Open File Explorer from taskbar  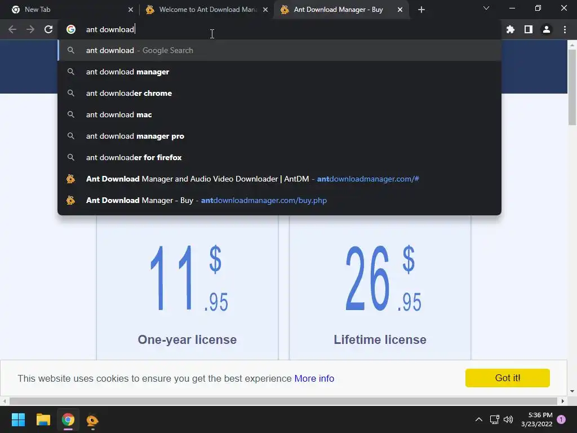coord(43,419)
